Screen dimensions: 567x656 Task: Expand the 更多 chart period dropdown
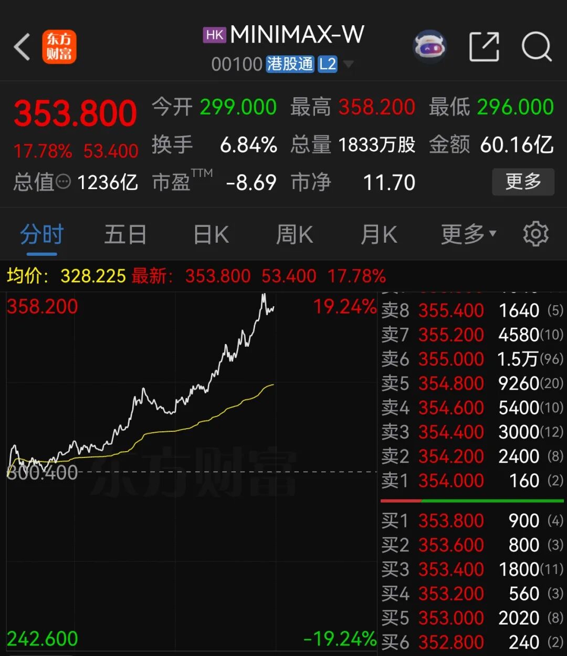468,234
